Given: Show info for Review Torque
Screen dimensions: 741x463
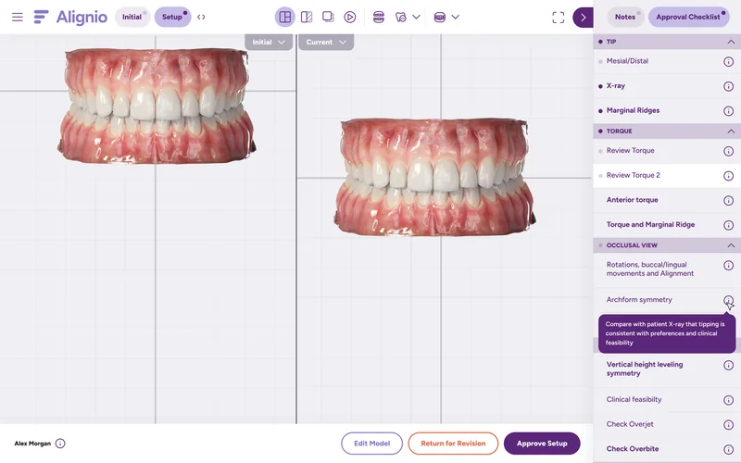Looking at the screenshot, I should (x=728, y=151).
